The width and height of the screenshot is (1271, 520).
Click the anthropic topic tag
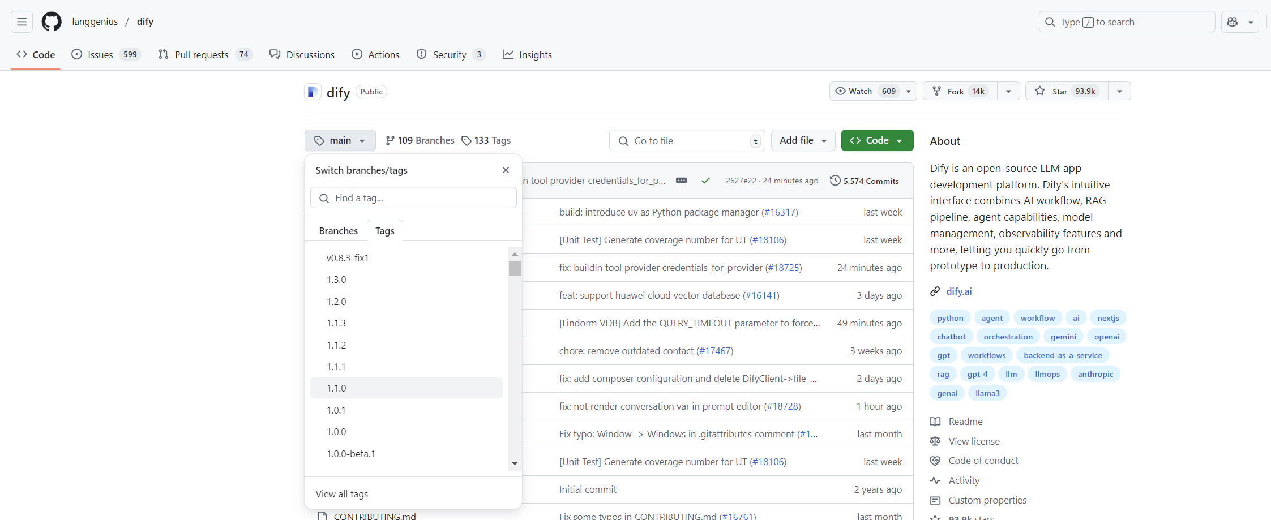click(x=1095, y=374)
